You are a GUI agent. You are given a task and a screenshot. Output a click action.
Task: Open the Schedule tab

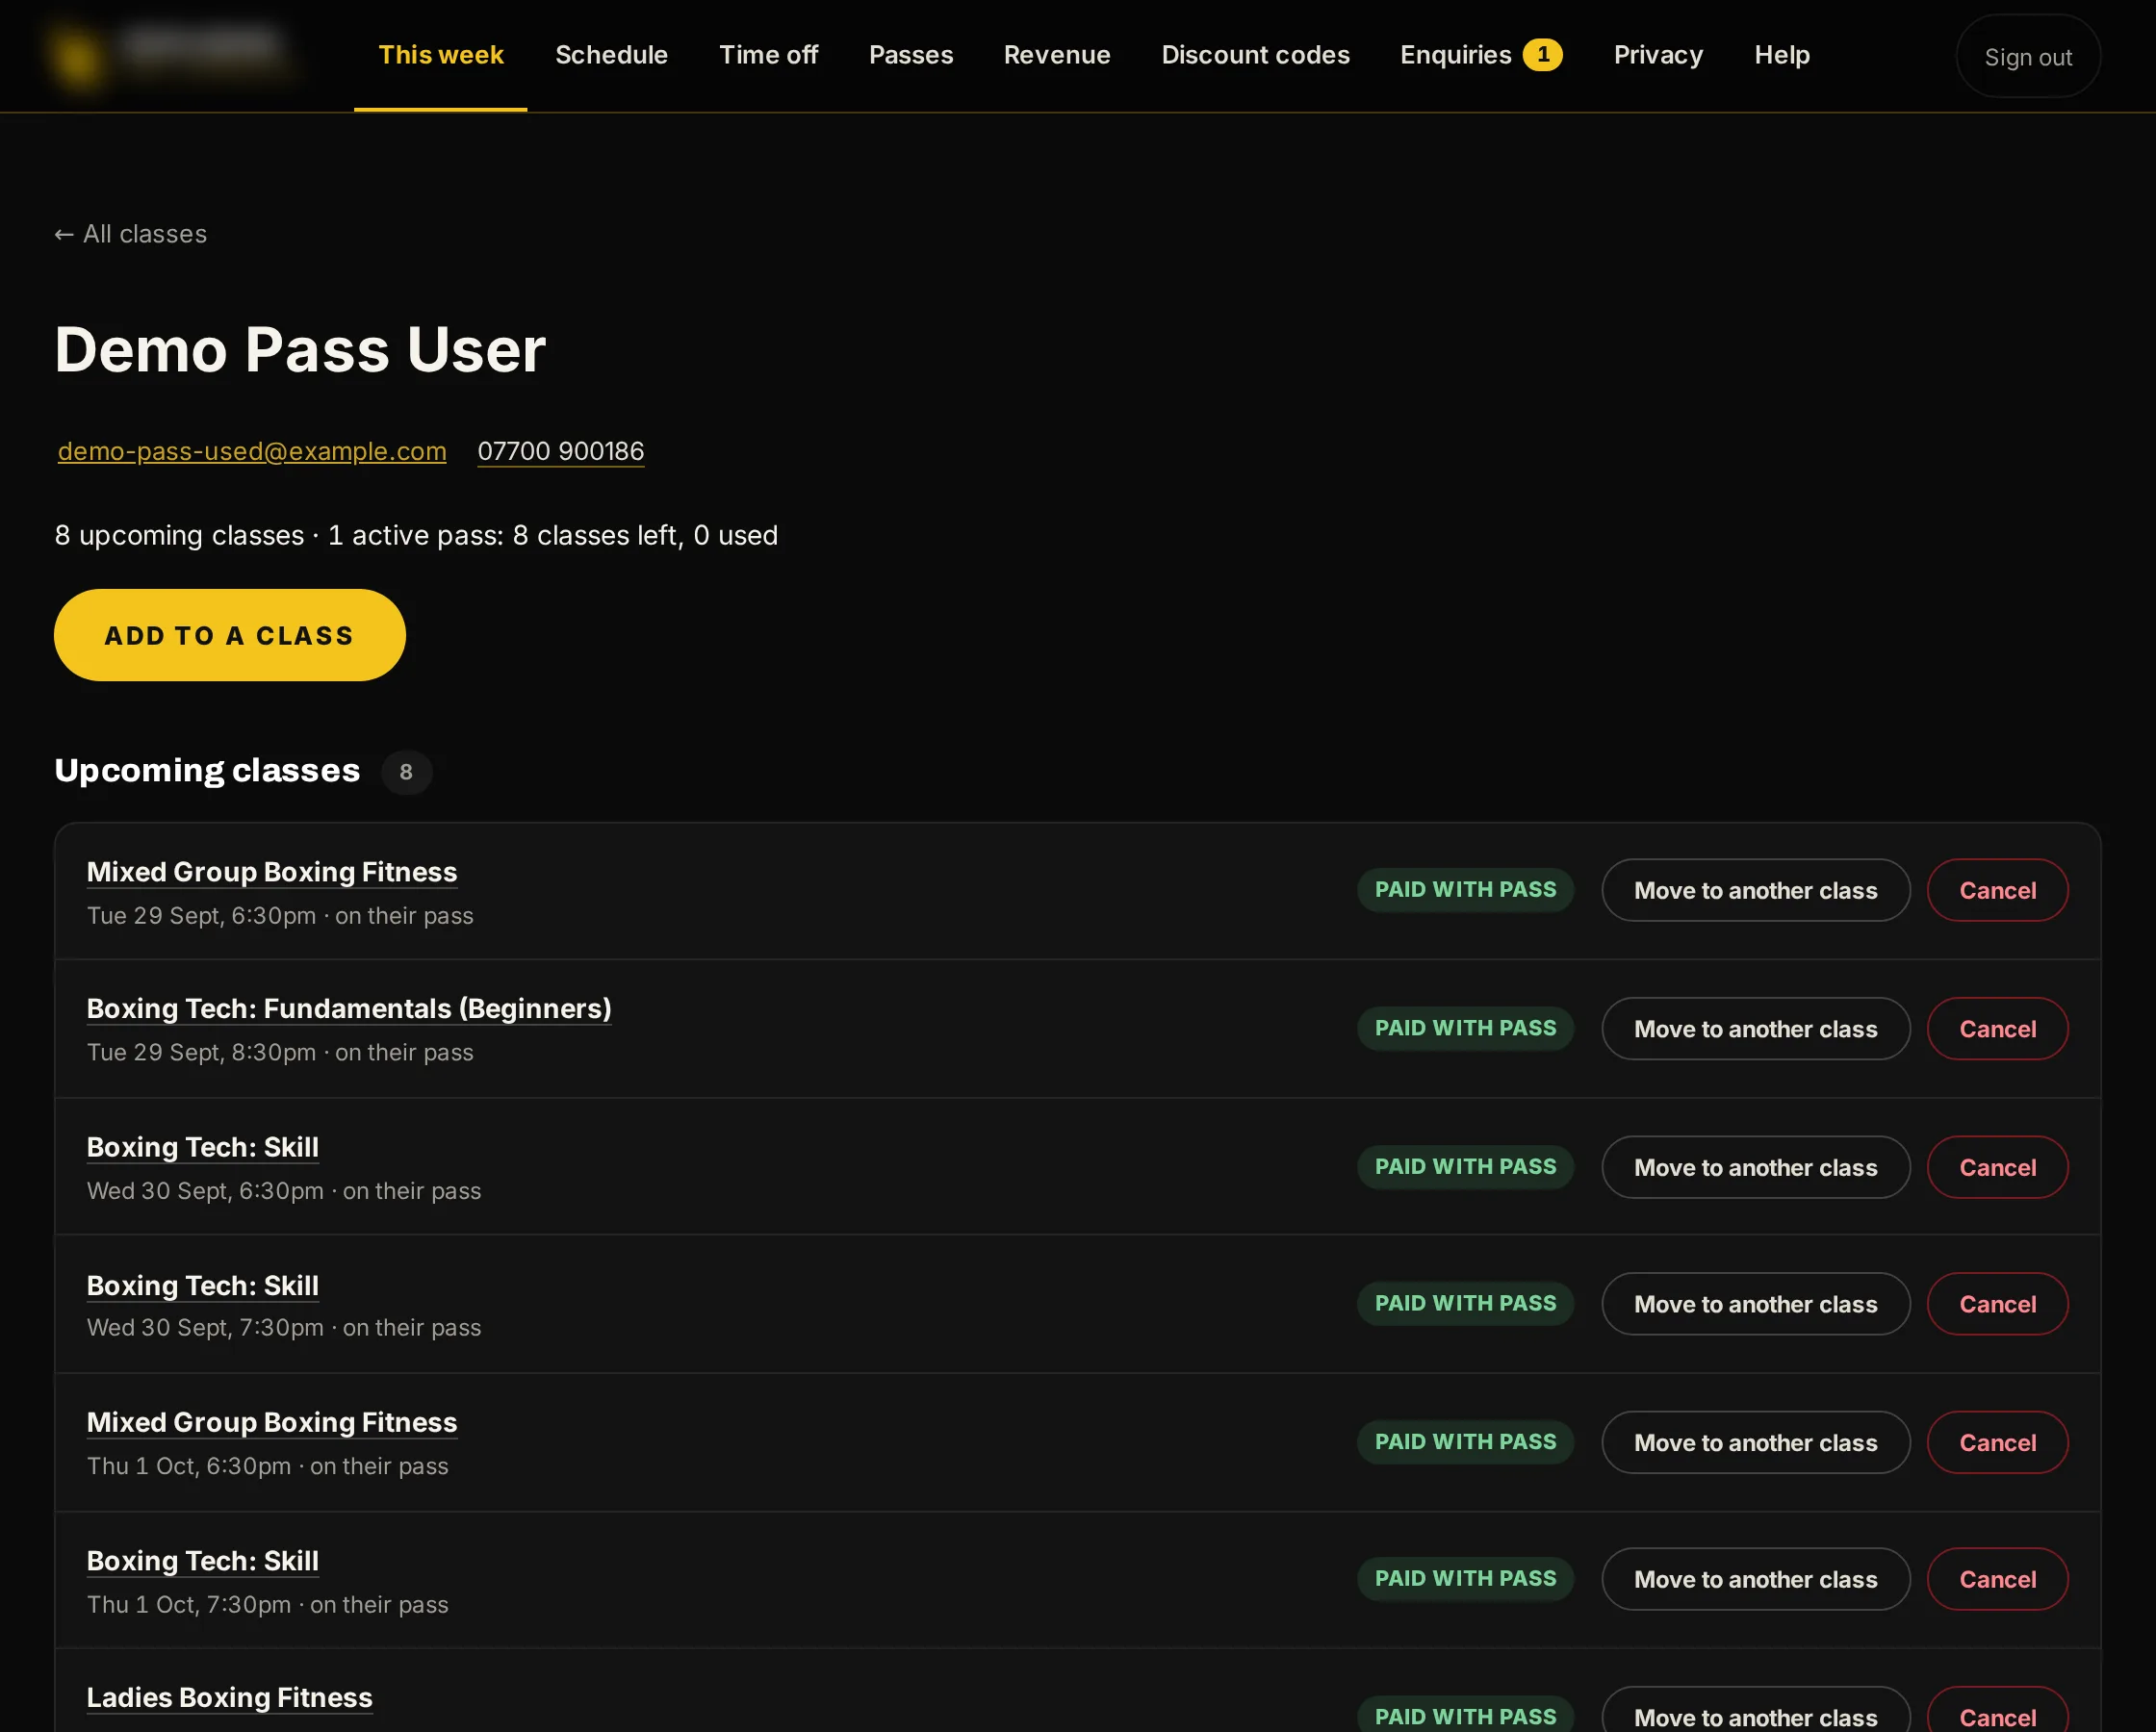click(x=611, y=55)
